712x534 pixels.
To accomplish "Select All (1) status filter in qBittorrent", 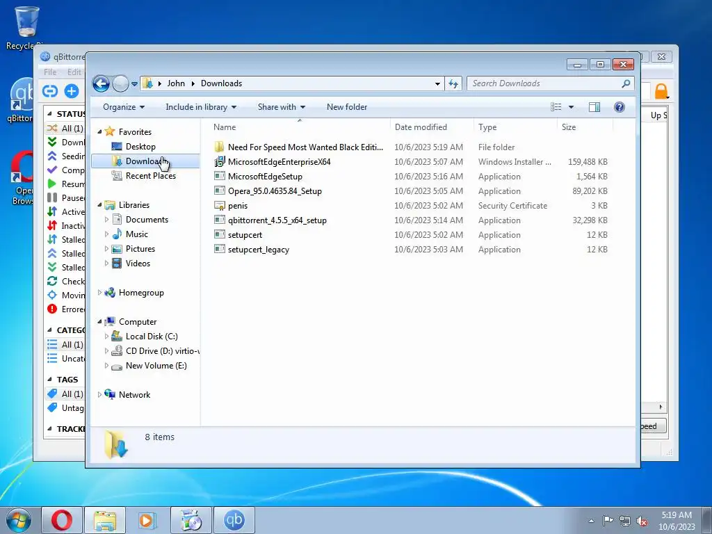I will pyautogui.click(x=65, y=129).
